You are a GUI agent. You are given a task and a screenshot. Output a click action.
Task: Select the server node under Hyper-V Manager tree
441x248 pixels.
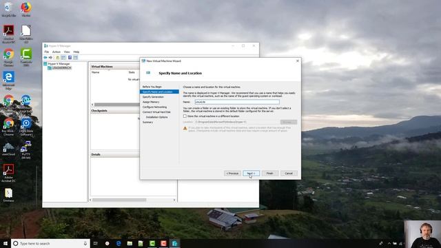pyautogui.click(x=60, y=68)
